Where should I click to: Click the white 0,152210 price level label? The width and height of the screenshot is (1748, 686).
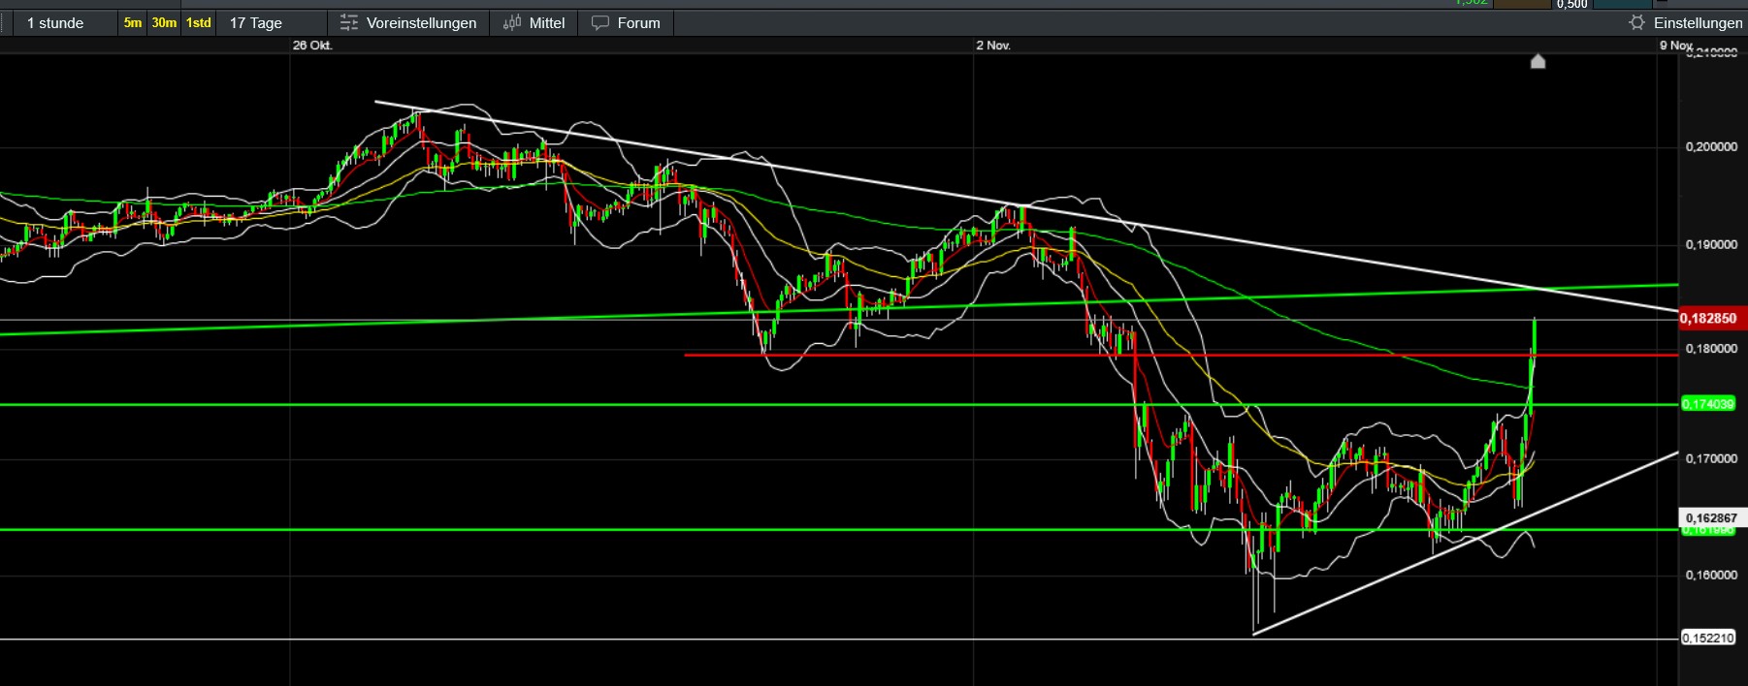pyautogui.click(x=1708, y=638)
